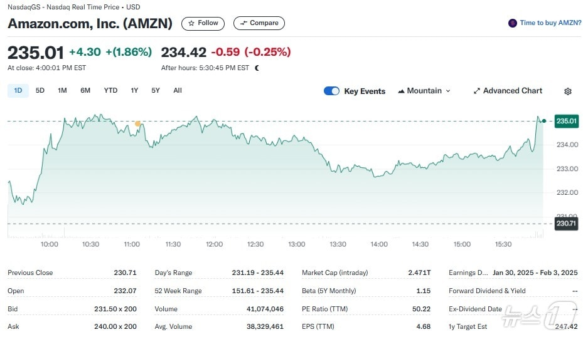583x337 pixels.
Task: Open chart settings gear icon
Action: click(x=568, y=91)
